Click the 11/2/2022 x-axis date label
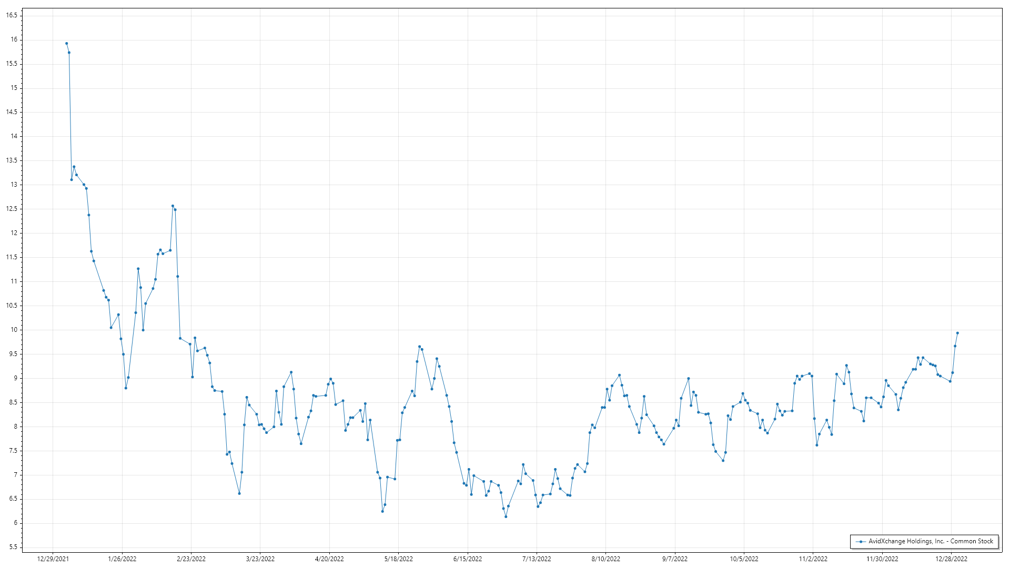Screen dimensions: 1010x568 point(813,559)
